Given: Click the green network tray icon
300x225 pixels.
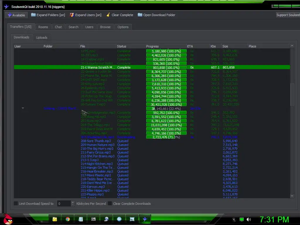Looking at the screenshot, I should click(242, 219).
